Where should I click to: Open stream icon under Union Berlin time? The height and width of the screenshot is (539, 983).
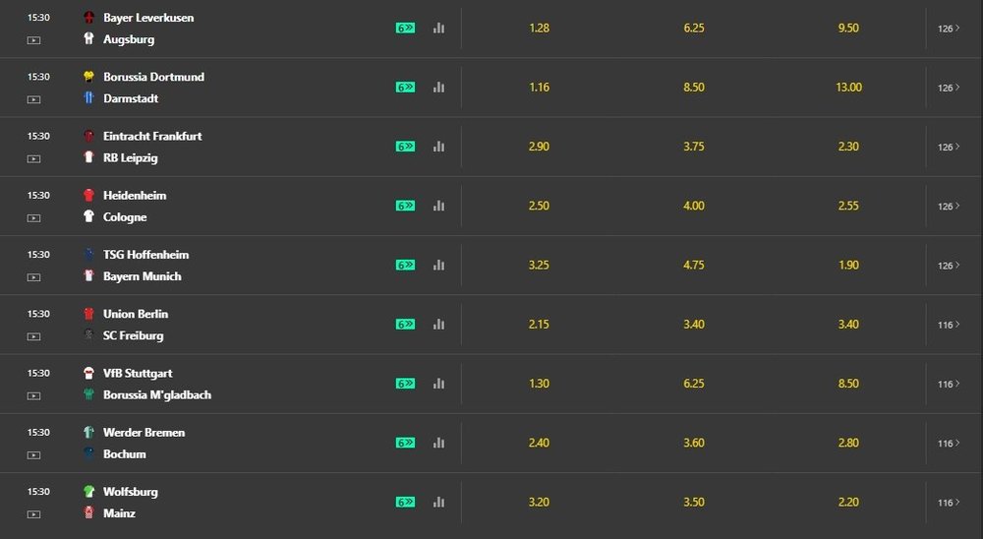(33, 336)
